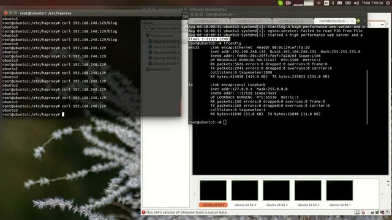The height and width of the screenshot is (220, 392).
Task: Click last 'curl 192.168.248.129' command in haproxy terminal
Action: (x=84, y=106)
